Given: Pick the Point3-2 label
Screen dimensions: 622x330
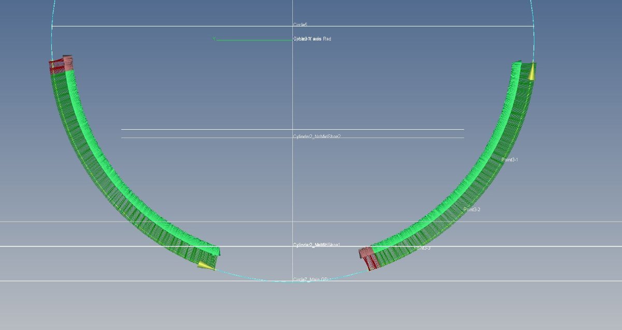Looking at the screenshot, I should (x=472, y=210).
